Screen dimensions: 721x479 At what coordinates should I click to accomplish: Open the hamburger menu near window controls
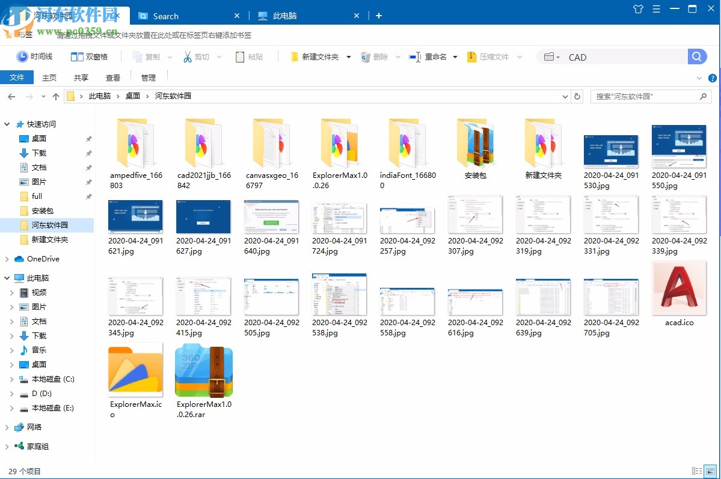point(656,9)
